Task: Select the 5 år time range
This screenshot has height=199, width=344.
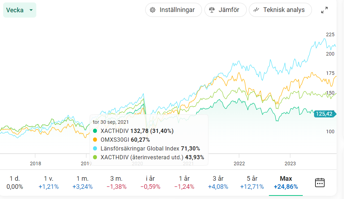Action: coord(252,182)
